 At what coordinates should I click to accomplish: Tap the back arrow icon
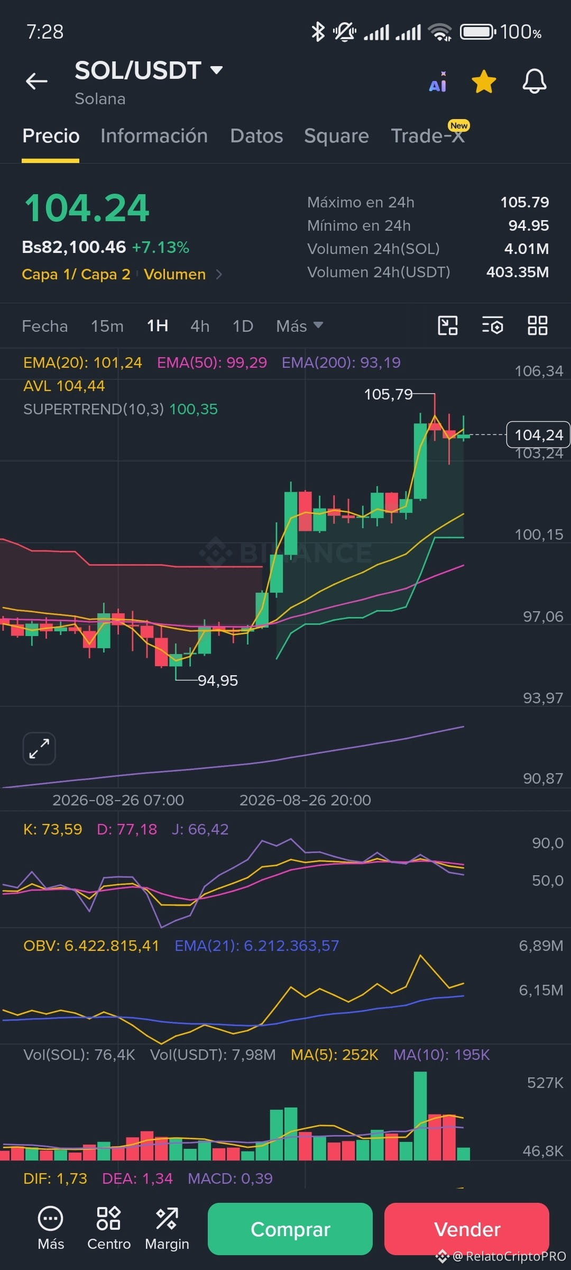36,81
